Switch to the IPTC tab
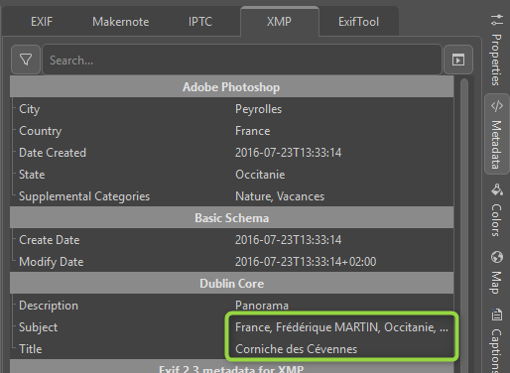 tap(200, 22)
